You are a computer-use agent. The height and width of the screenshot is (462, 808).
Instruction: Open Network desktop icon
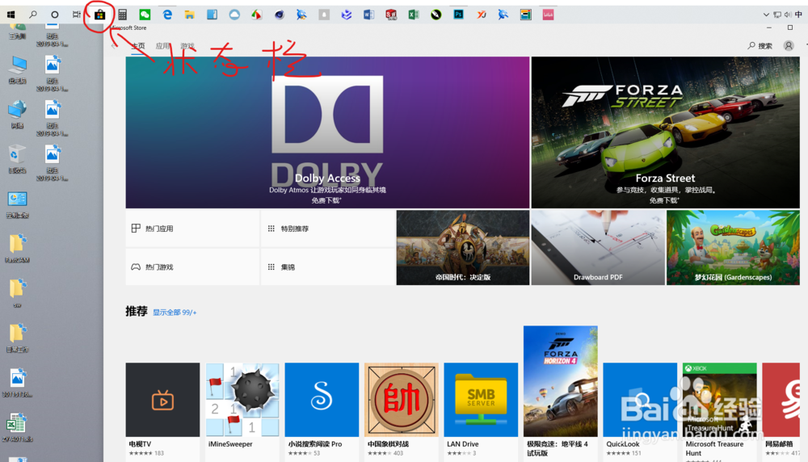click(x=18, y=115)
